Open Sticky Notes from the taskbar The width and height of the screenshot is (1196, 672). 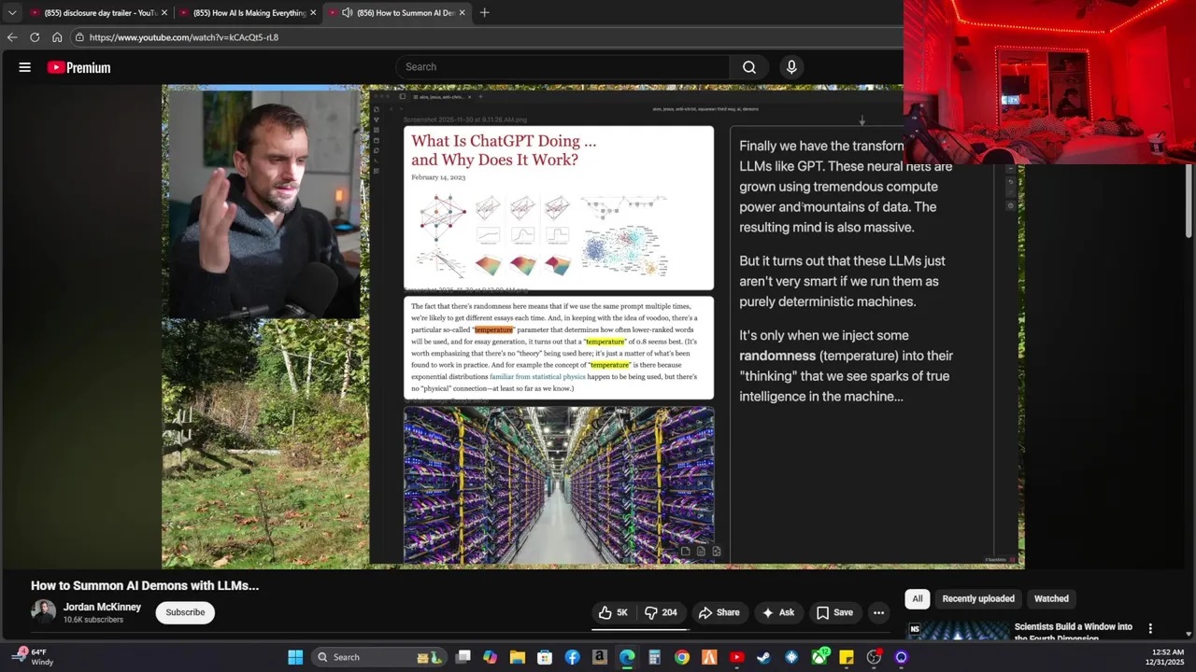pyautogui.click(x=847, y=657)
